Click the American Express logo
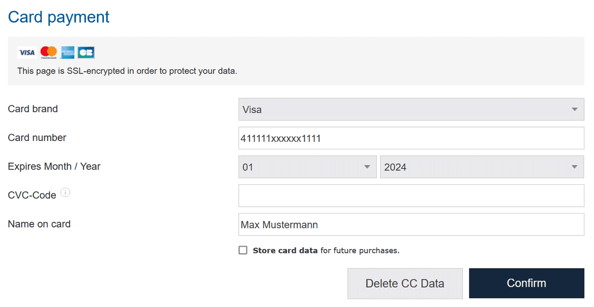The image size is (594, 307). [x=67, y=52]
